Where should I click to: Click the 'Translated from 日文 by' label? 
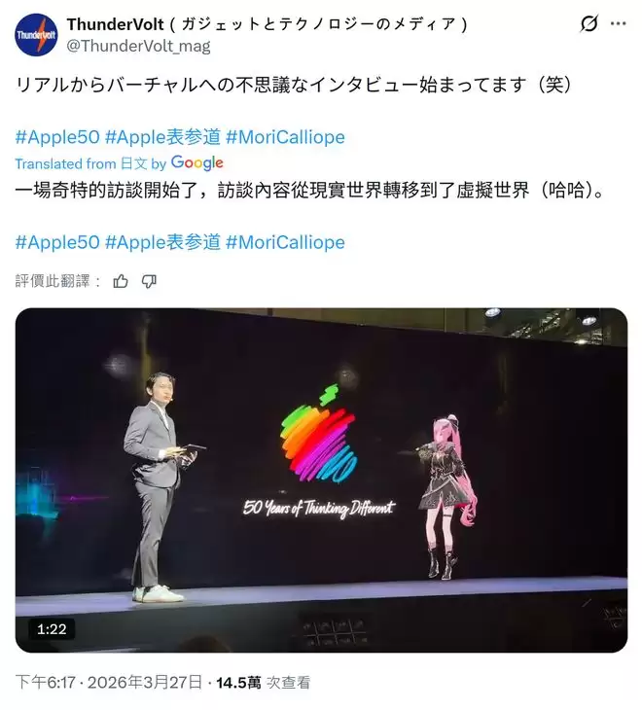[90, 163]
